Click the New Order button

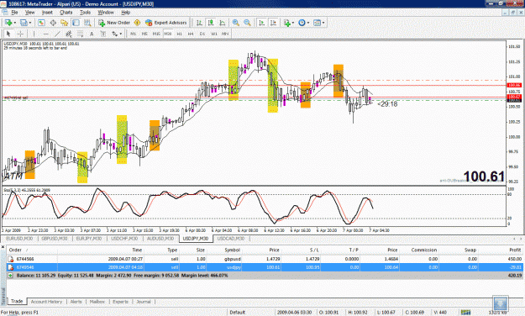point(114,23)
